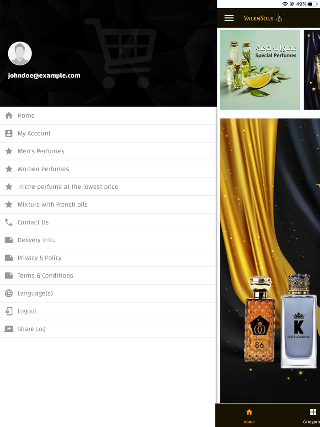Select niche perfume at the lowest price
Screen dimensions: 320x427
108,187
